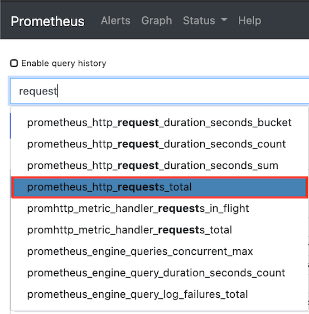Image resolution: width=309 pixels, height=314 pixels.
Task: Enable query history checkbox
Action: pyautogui.click(x=14, y=63)
